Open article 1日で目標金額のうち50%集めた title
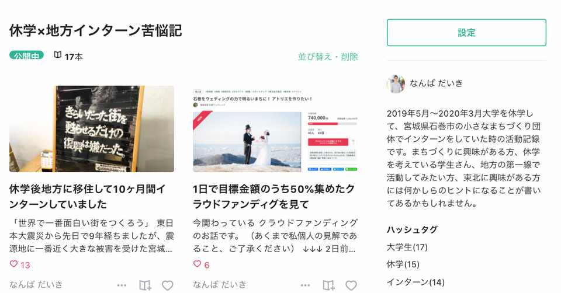The image size is (561, 293). [x=273, y=197]
